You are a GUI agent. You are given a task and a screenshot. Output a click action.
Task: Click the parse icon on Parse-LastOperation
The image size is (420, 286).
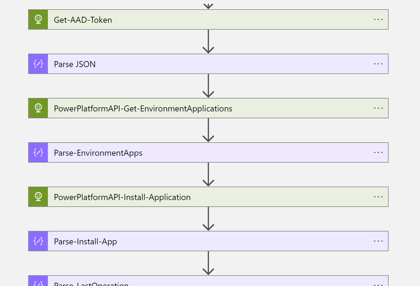tap(38, 283)
